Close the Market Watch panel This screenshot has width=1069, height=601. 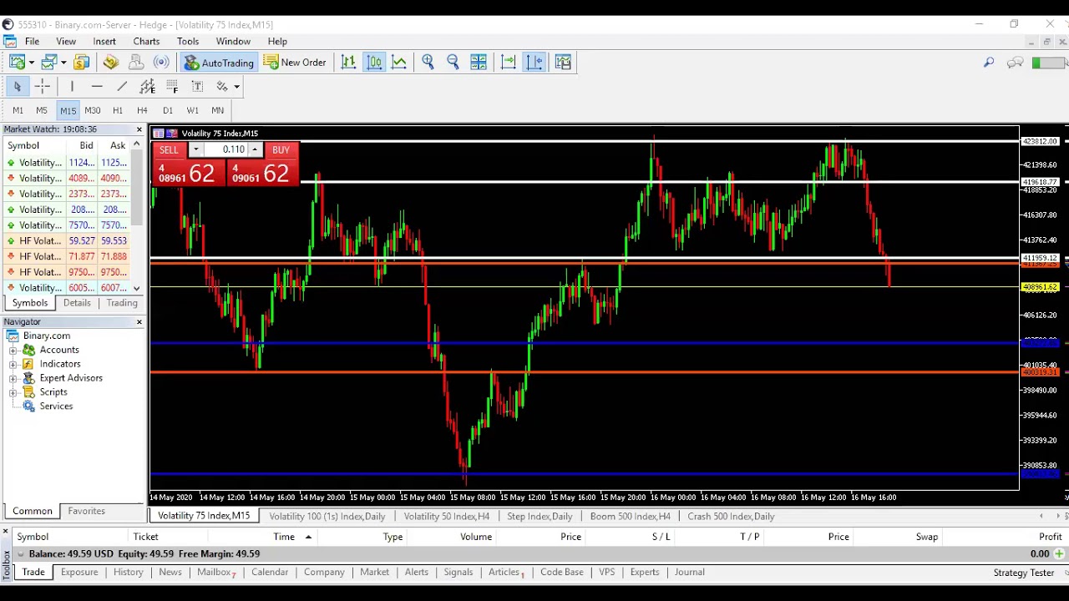pyautogui.click(x=139, y=129)
